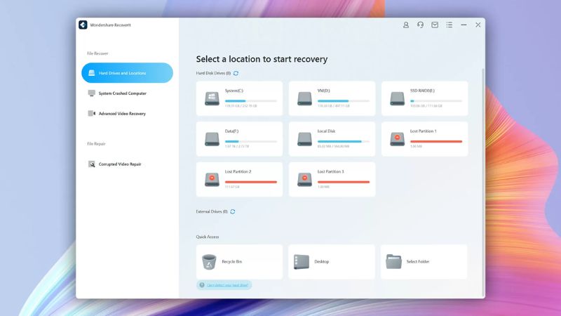Viewport: 561px width, 316px height.
Task: Click the headset support icon
Action: pyautogui.click(x=420, y=25)
